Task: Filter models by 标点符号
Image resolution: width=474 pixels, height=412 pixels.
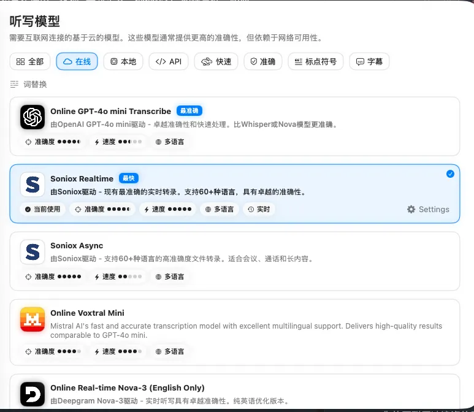Action: [x=316, y=62]
